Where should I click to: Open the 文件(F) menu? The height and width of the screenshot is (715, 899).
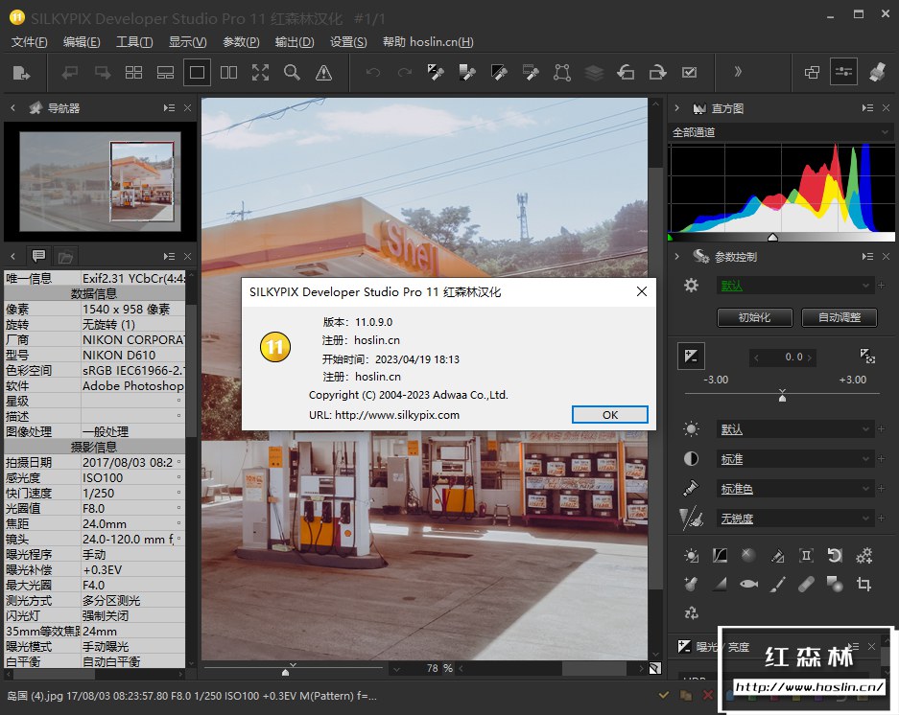point(29,42)
